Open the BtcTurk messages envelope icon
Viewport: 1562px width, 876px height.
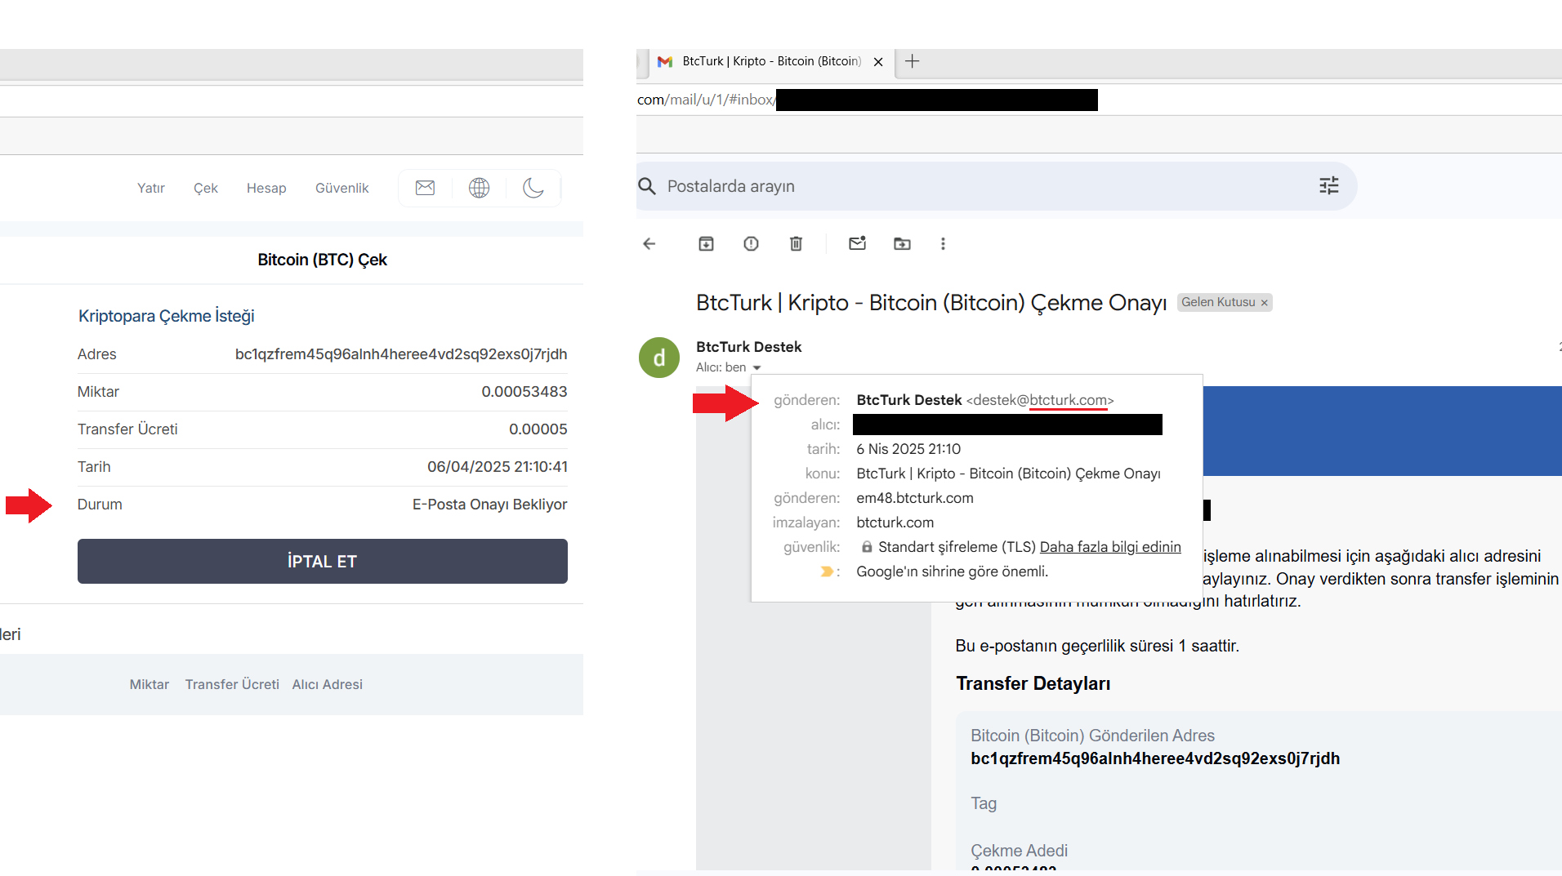pos(425,189)
